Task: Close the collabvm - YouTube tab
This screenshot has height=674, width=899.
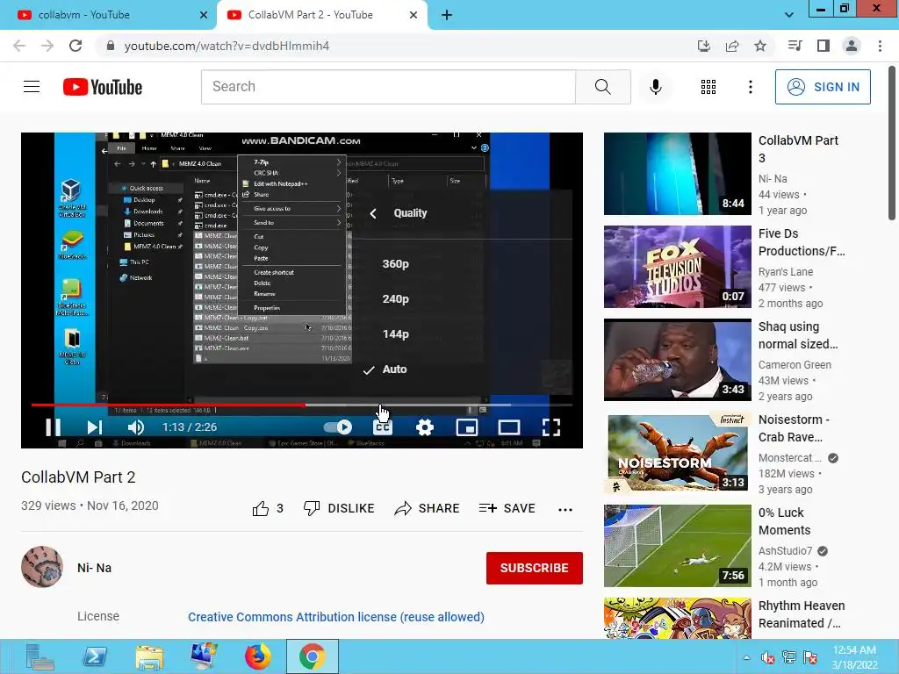Action: pos(204,15)
